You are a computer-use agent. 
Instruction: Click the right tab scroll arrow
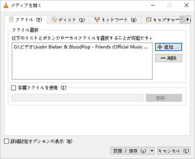(188, 20)
